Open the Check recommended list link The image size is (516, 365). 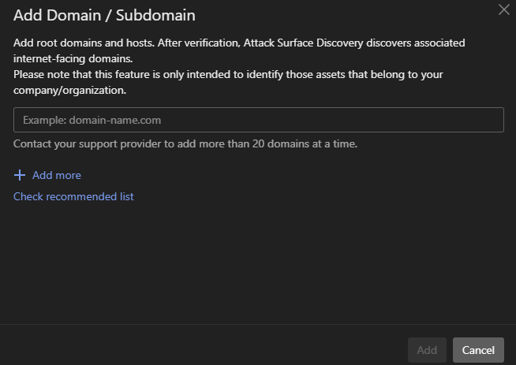pyautogui.click(x=73, y=196)
